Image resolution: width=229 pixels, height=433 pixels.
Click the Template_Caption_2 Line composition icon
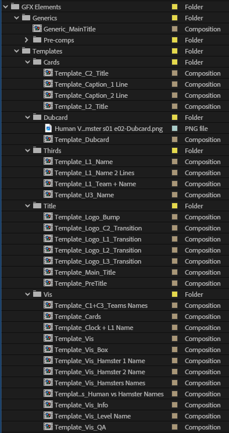(48, 95)
